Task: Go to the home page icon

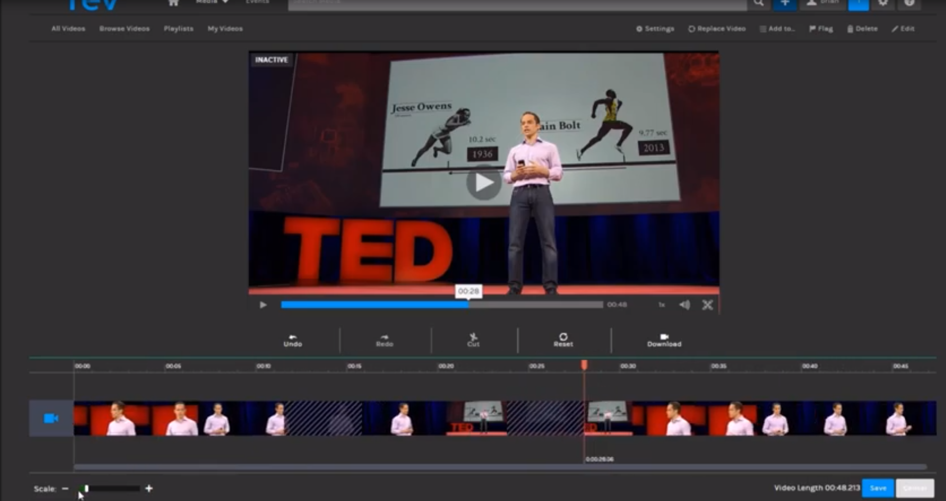Action: (x=173, y=3)
